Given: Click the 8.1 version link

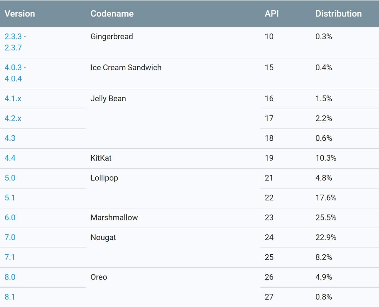Looking at the screenshot, I should coord(10,296).
